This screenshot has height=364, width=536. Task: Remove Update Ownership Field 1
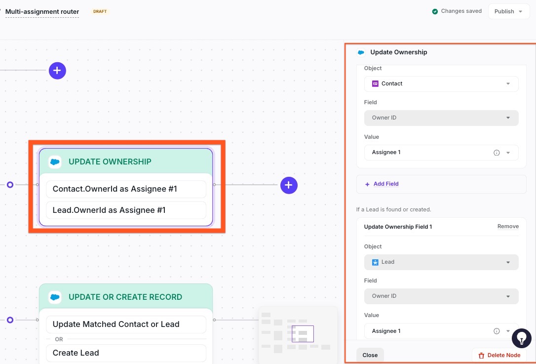[x=507, y=227]
